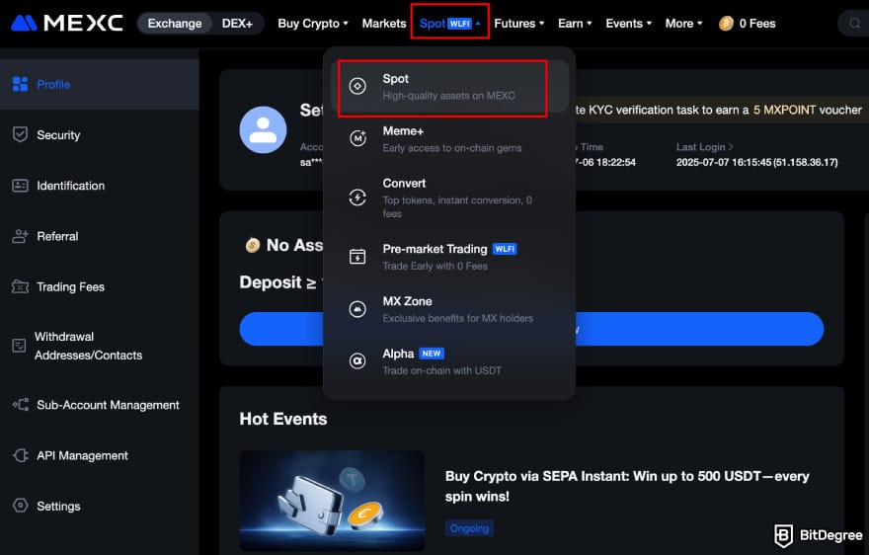This screenshot has width=869, height=555.
Task: Click the MX Zone mountain icon
Action: tap(357, 309)
